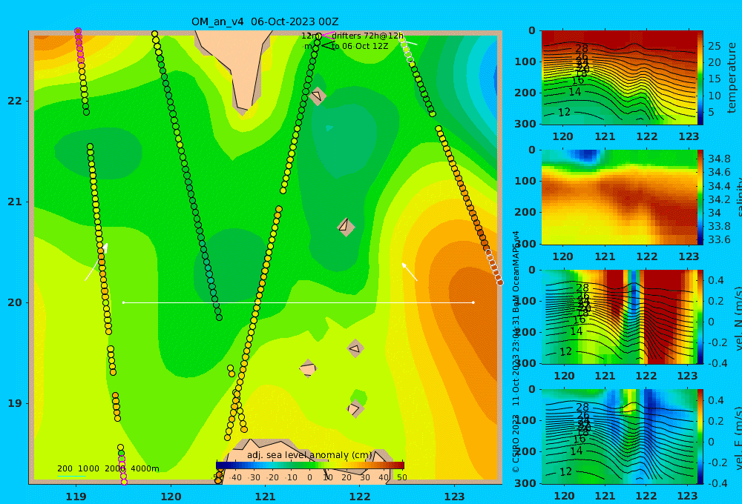Click the 'temperature' axis label
742x504 pixels.
click(x=732, y=78)
